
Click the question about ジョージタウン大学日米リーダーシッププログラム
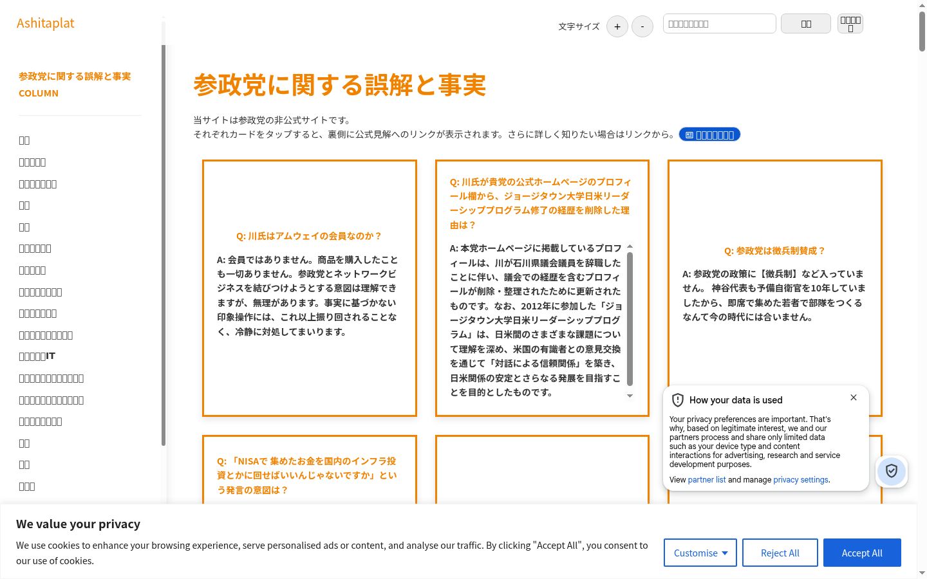[x=541, y=203]
